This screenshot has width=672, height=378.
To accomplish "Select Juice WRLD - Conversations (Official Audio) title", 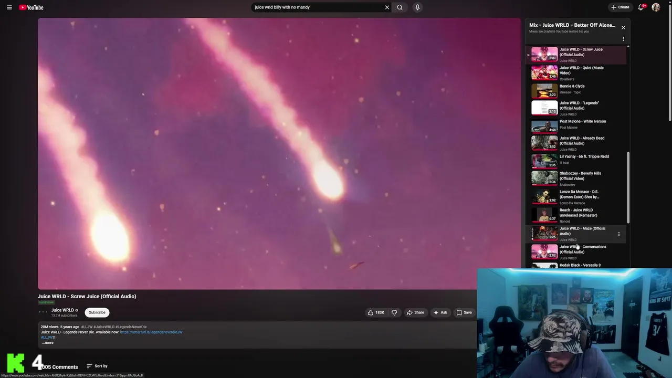I will click(x=583, y=249).
